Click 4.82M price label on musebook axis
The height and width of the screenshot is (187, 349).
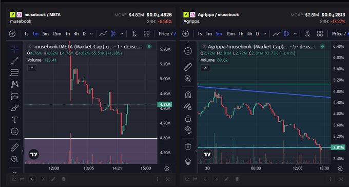[165, 104]
